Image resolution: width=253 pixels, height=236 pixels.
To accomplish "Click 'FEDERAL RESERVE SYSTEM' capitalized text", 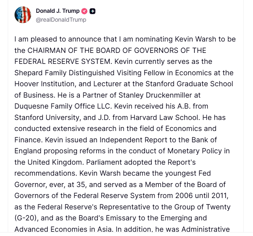I will coord(62,61).
